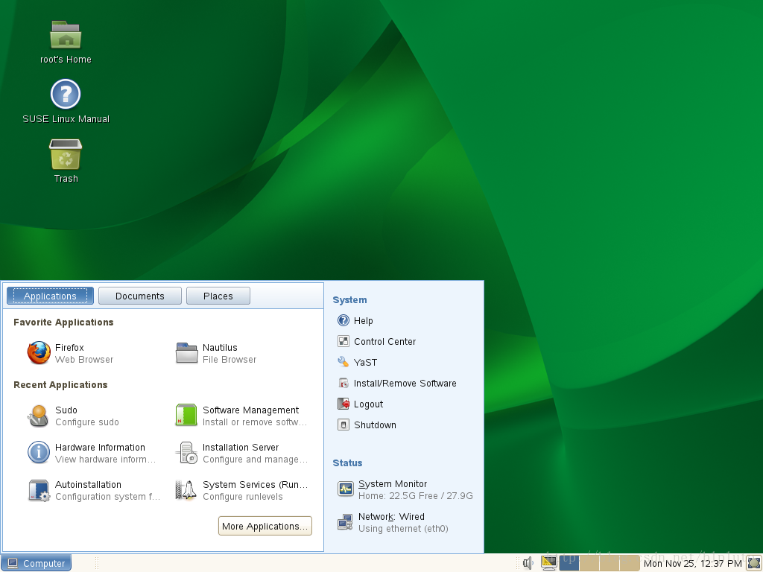This screenshot has width=763, height=572.
Task: Click the 'Home: 22.5G Free / 27.9G' text
Action: 416,495
